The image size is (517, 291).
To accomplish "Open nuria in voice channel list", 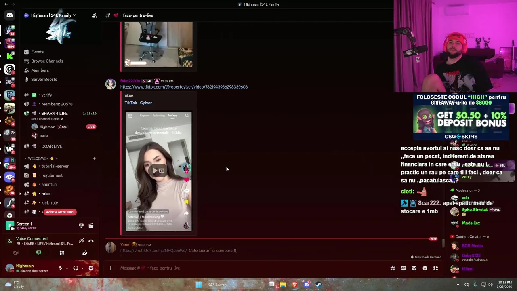I will [44, 135].
